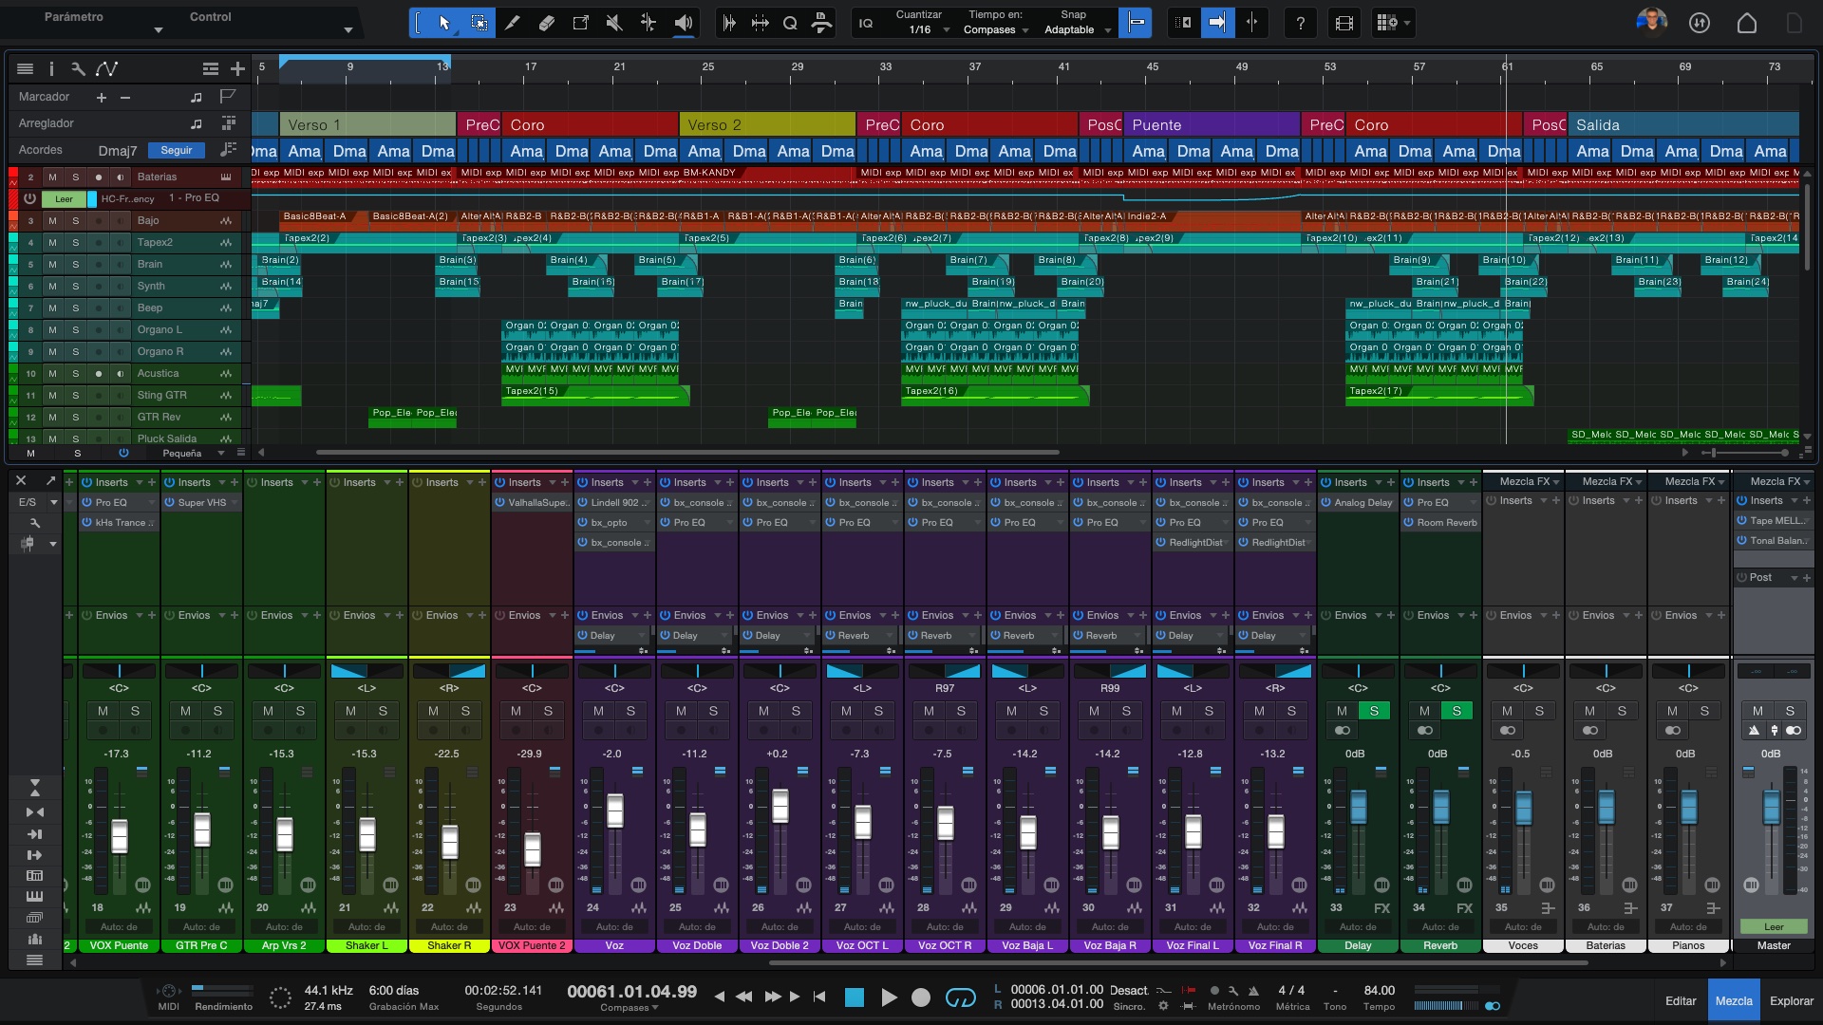Click the Voz channel volume fader
The height and width of the screenshot is (1025, 1823).
click(x=614, y=811)
